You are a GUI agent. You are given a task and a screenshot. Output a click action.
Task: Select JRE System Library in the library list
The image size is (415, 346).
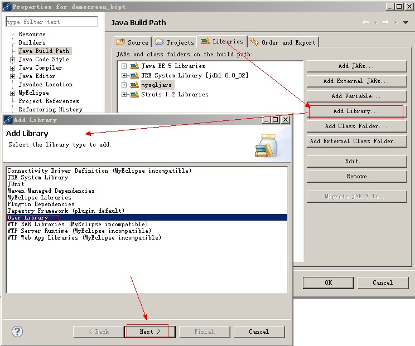pos(147,177)
